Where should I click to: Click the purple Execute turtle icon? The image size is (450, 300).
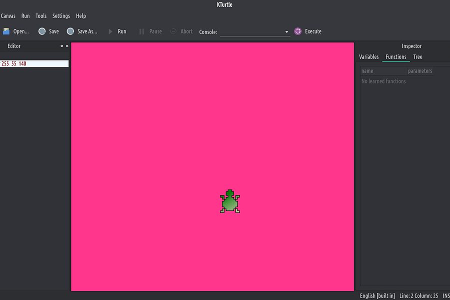(297, 31)
